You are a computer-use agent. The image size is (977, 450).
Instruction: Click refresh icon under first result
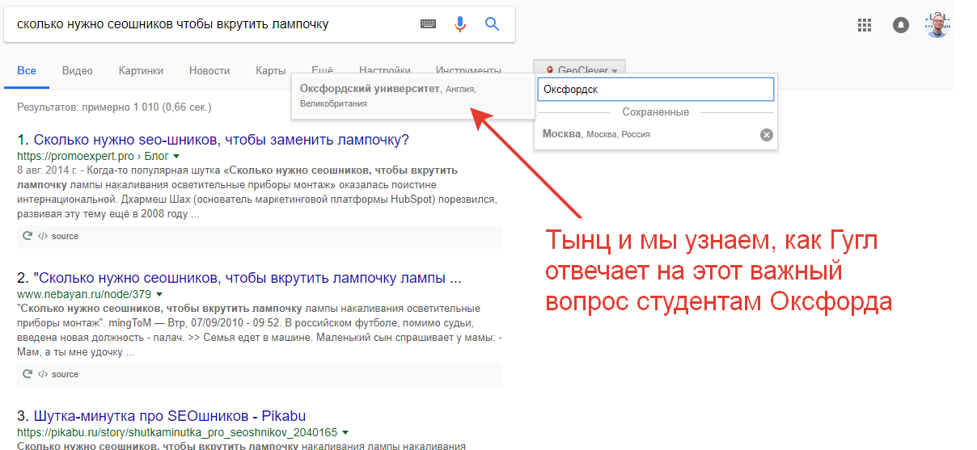[x=27, y=236]
